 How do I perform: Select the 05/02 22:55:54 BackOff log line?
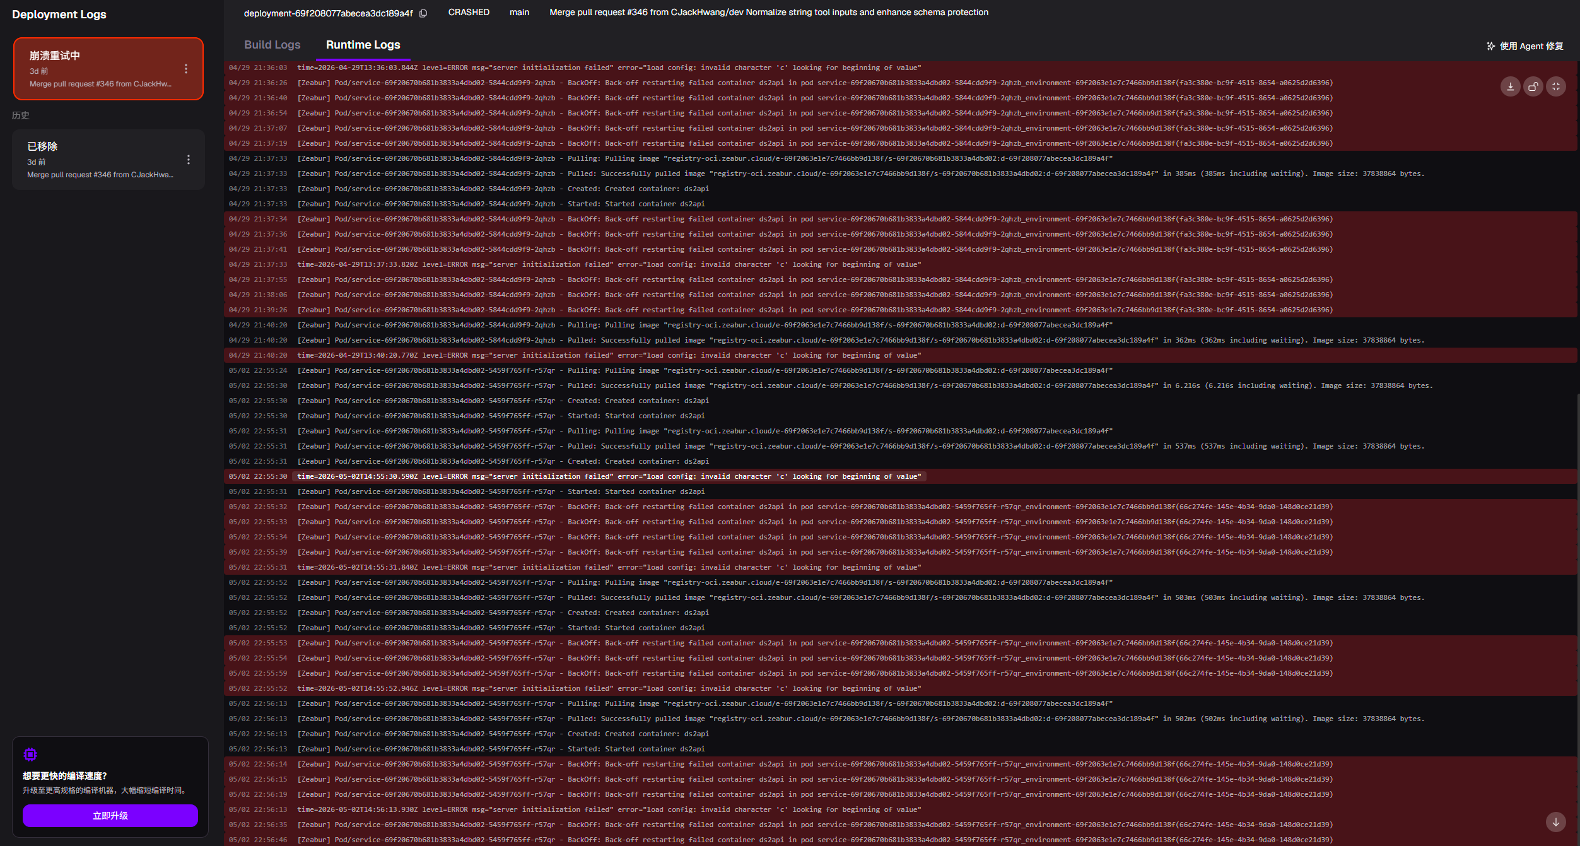[901, 658]
